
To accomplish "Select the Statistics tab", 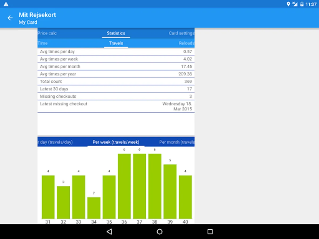I will [x=116, y=33].
